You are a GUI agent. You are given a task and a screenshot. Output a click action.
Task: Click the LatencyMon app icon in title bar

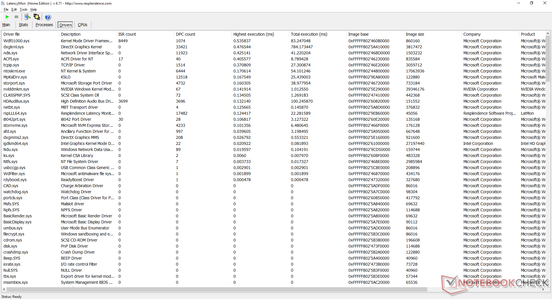(x=3, y=3)
